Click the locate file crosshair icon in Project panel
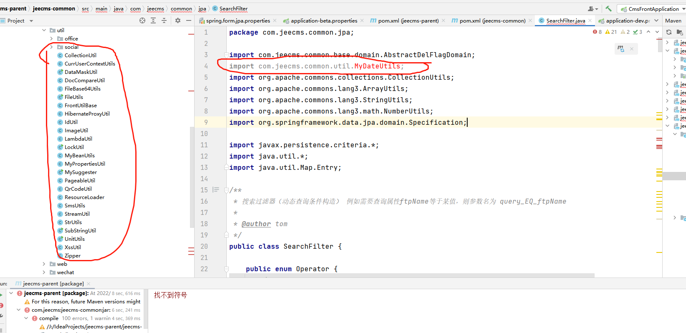This screenshot has height=333, width=686. 142,20
